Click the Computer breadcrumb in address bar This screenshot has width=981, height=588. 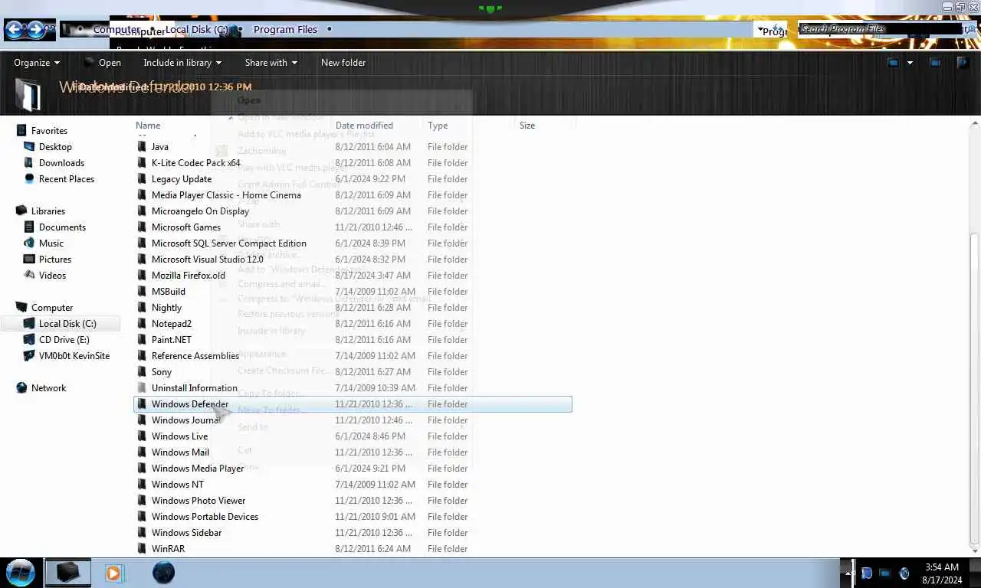click(116, 29)
